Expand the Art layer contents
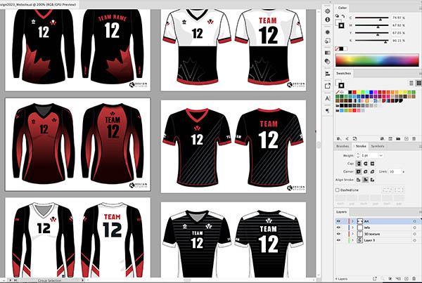422x283 pixels. (x=352, y=221)
